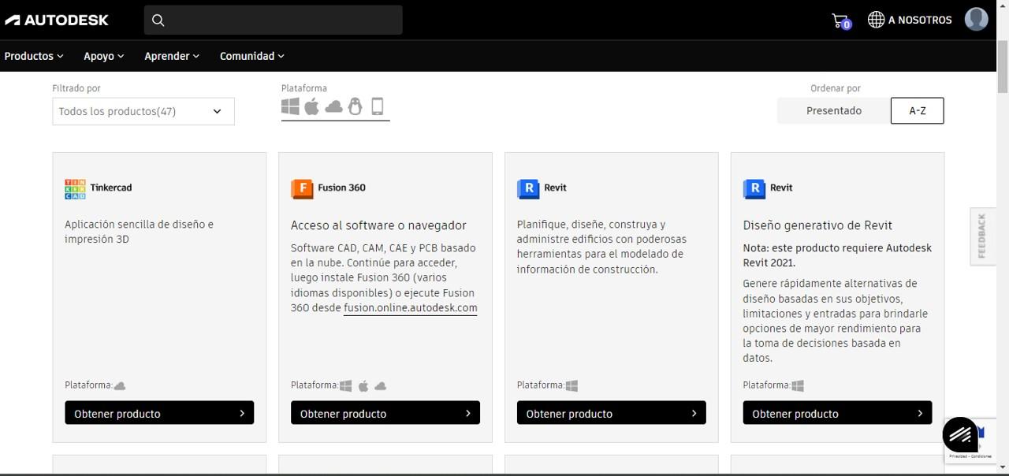
Task: Filter by Linux penguin platform icon
Action: pos(356,106)
